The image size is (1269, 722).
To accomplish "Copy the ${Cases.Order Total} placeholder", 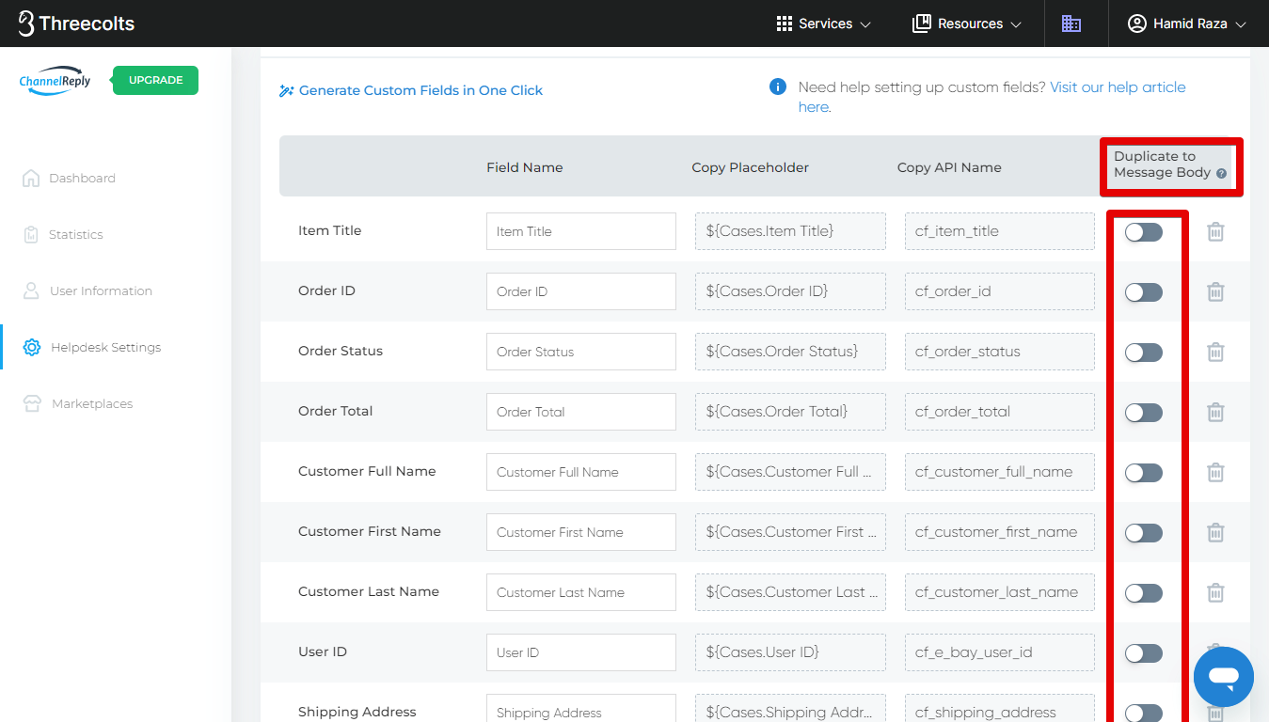I will click(790, 412).
